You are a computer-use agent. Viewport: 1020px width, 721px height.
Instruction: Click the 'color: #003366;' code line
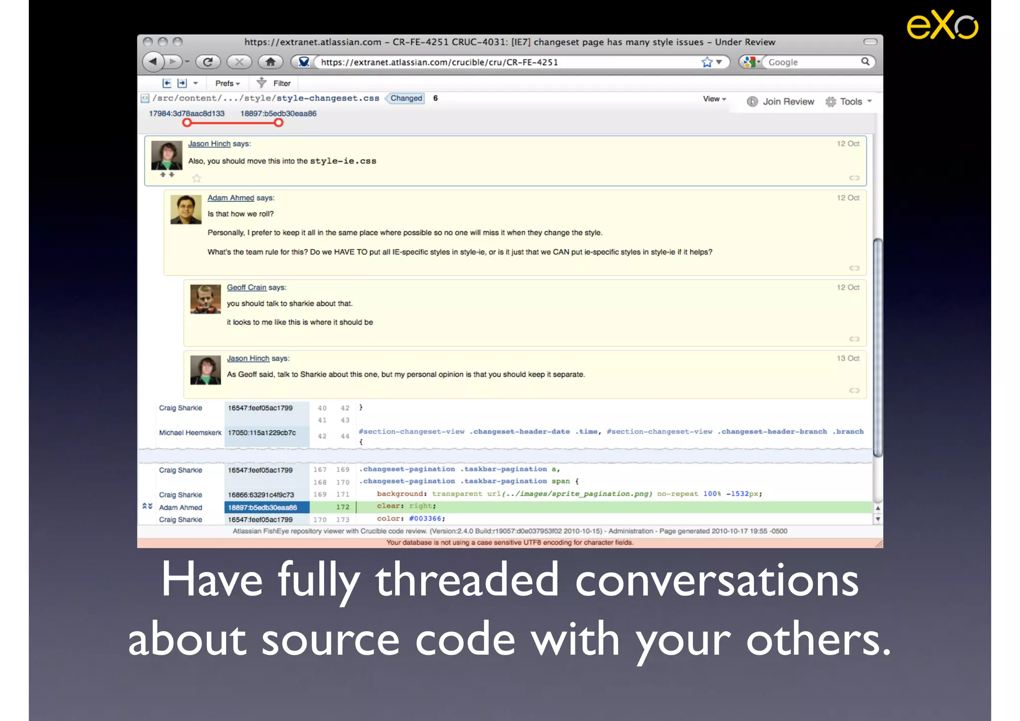(411, 519)
